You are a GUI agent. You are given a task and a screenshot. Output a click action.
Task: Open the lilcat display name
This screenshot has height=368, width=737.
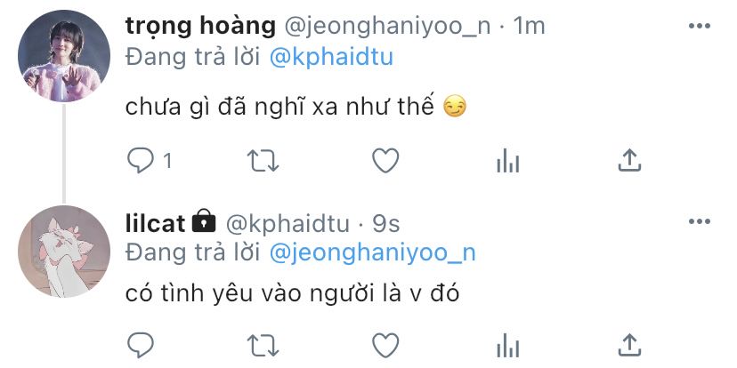tap(155, 223)
